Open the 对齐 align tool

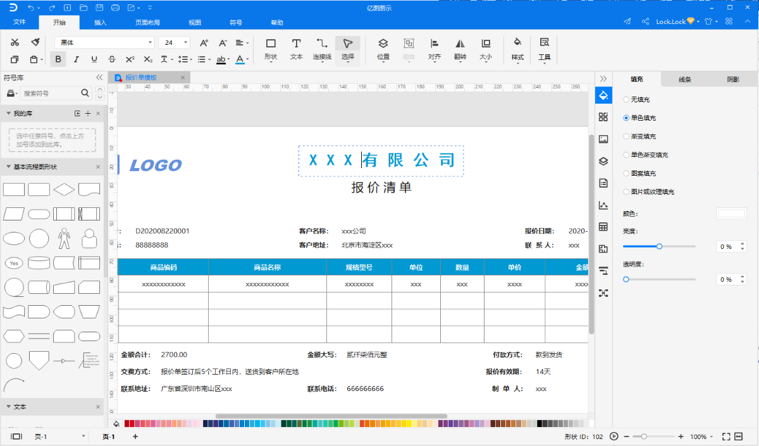pos(435,49)
